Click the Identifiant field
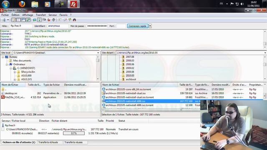 58,26
